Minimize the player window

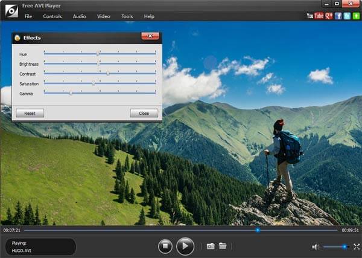pyautogui.click(x=326, y=4)
